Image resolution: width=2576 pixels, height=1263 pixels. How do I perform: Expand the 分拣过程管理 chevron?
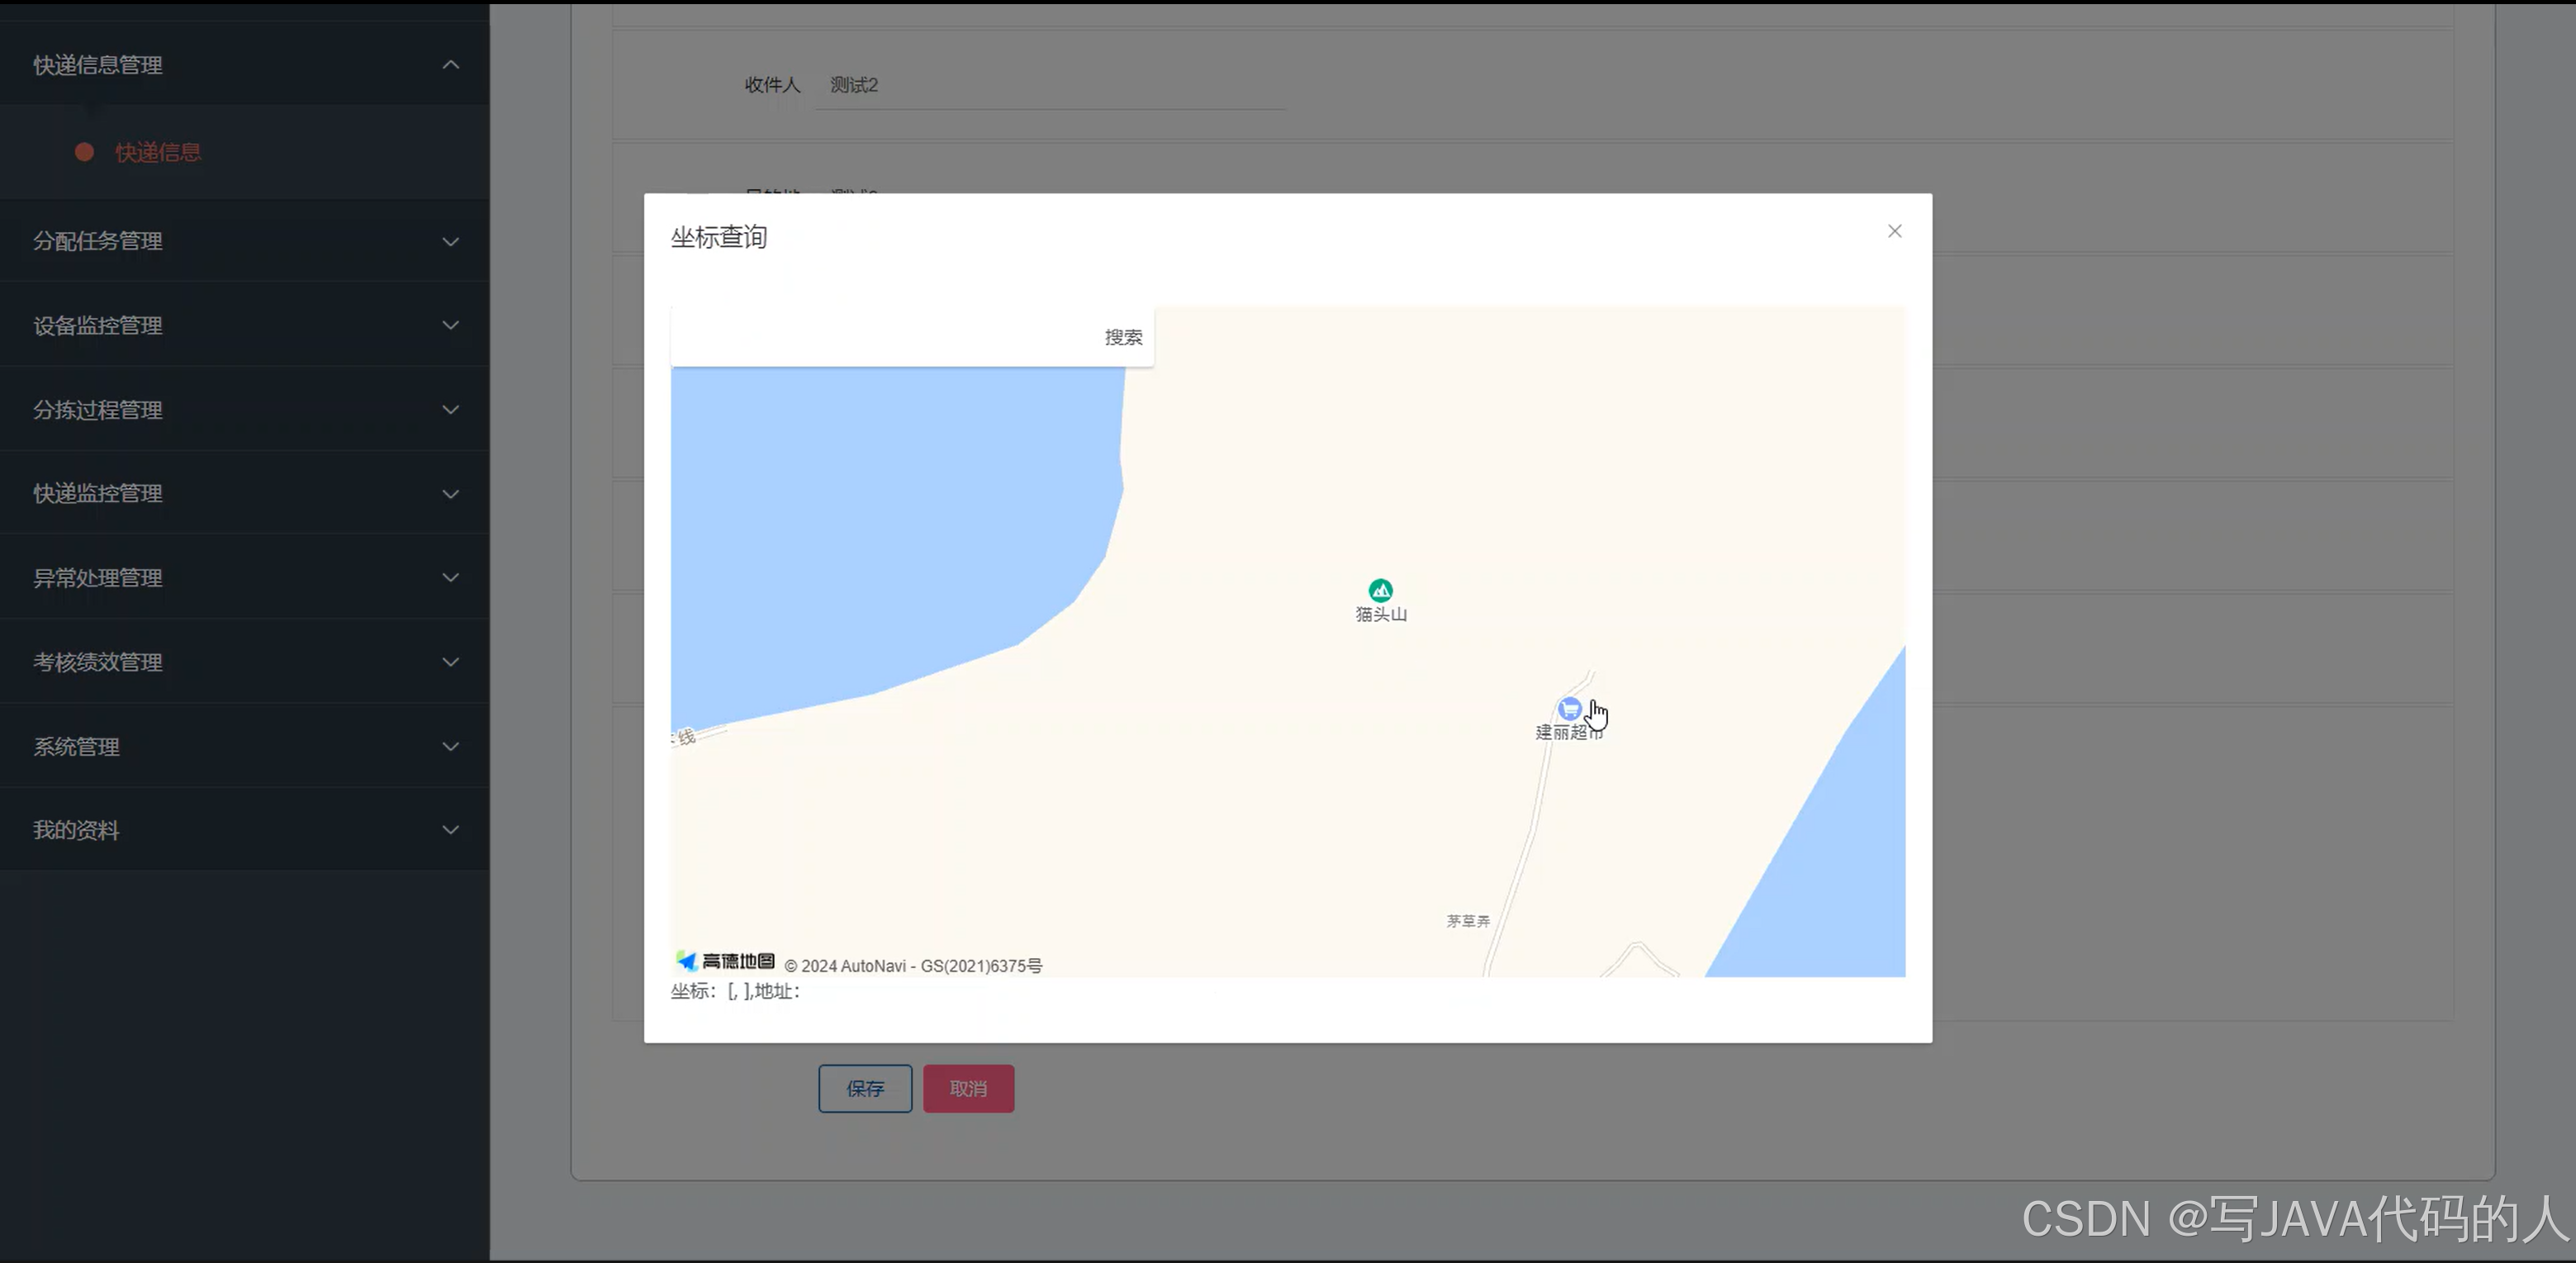(x=451, y=410)
